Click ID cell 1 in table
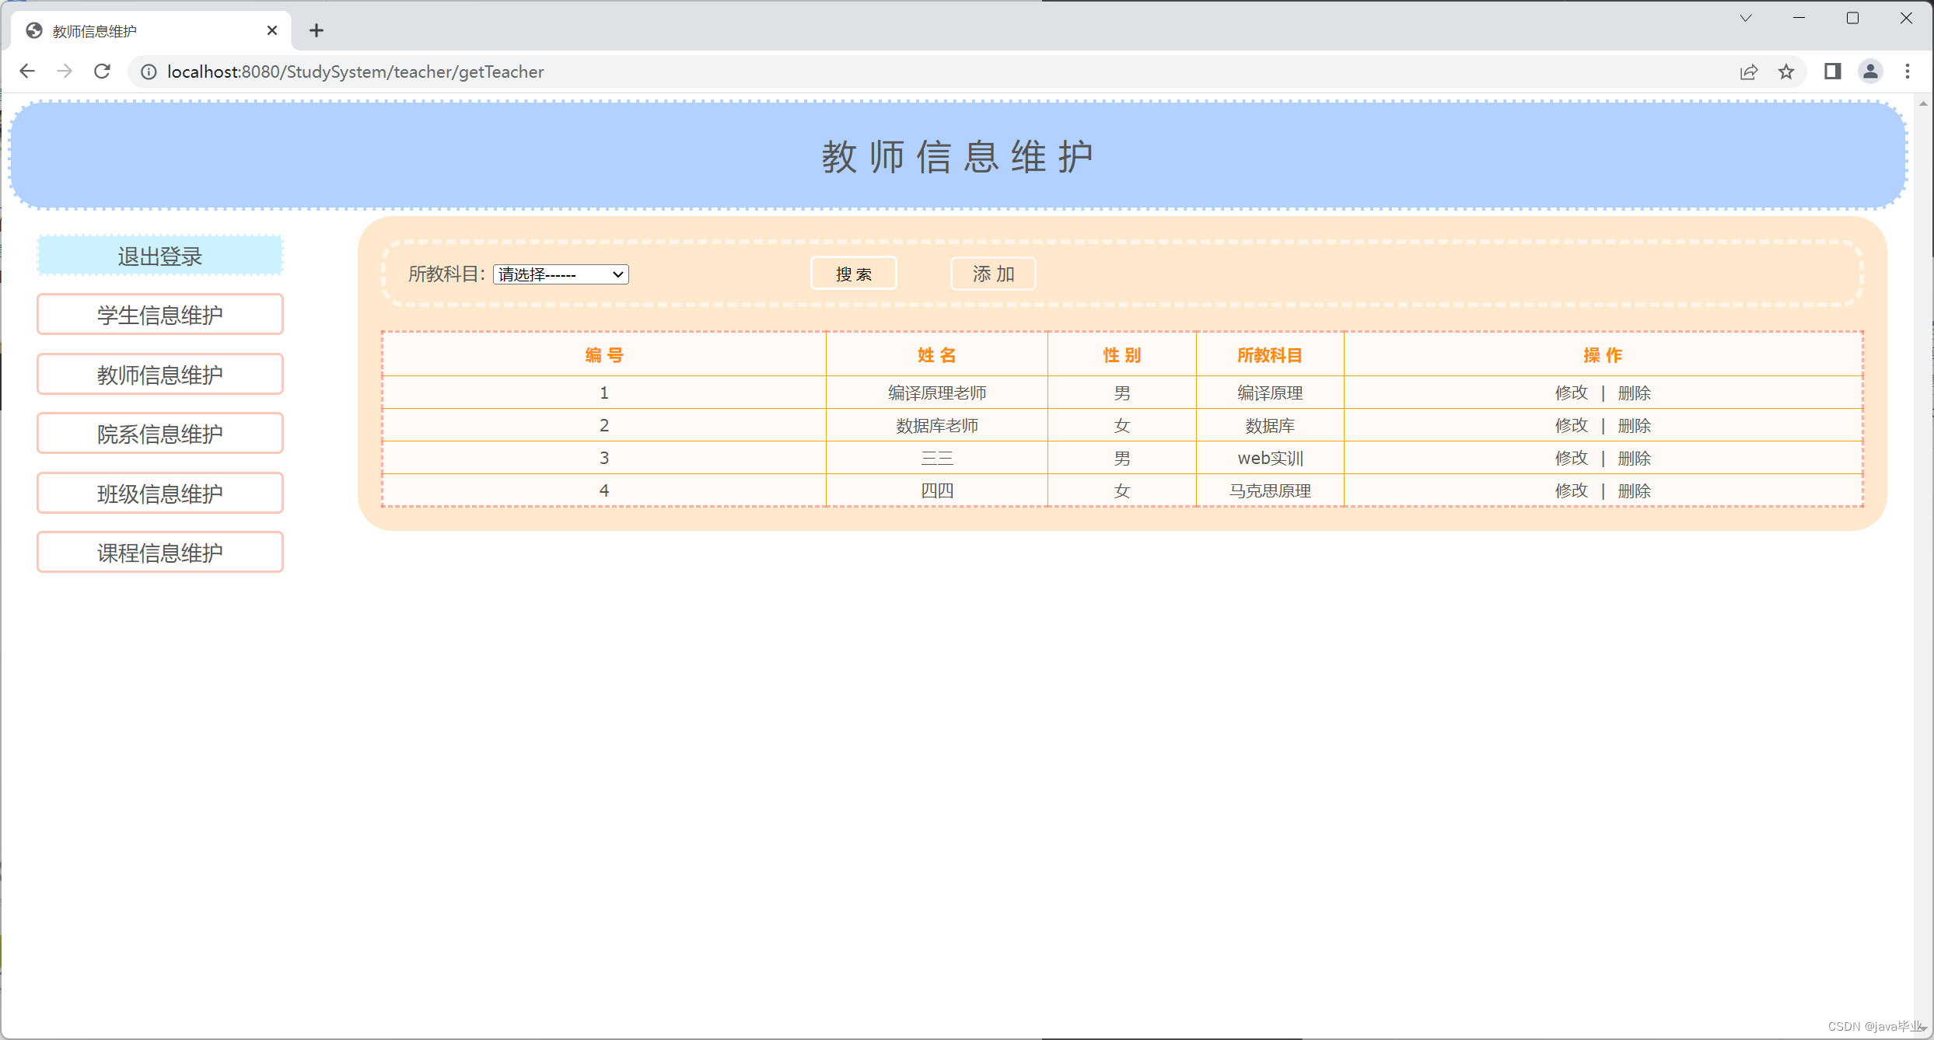This screenshot has width=1934, height=1040. tap(604, 393)
